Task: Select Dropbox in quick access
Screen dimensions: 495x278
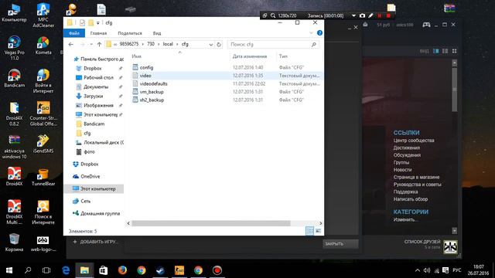Action: click(x=93, y=69)
